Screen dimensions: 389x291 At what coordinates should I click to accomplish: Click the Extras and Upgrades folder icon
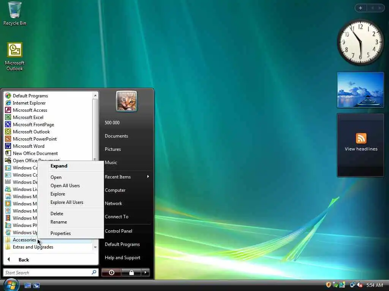8,247
